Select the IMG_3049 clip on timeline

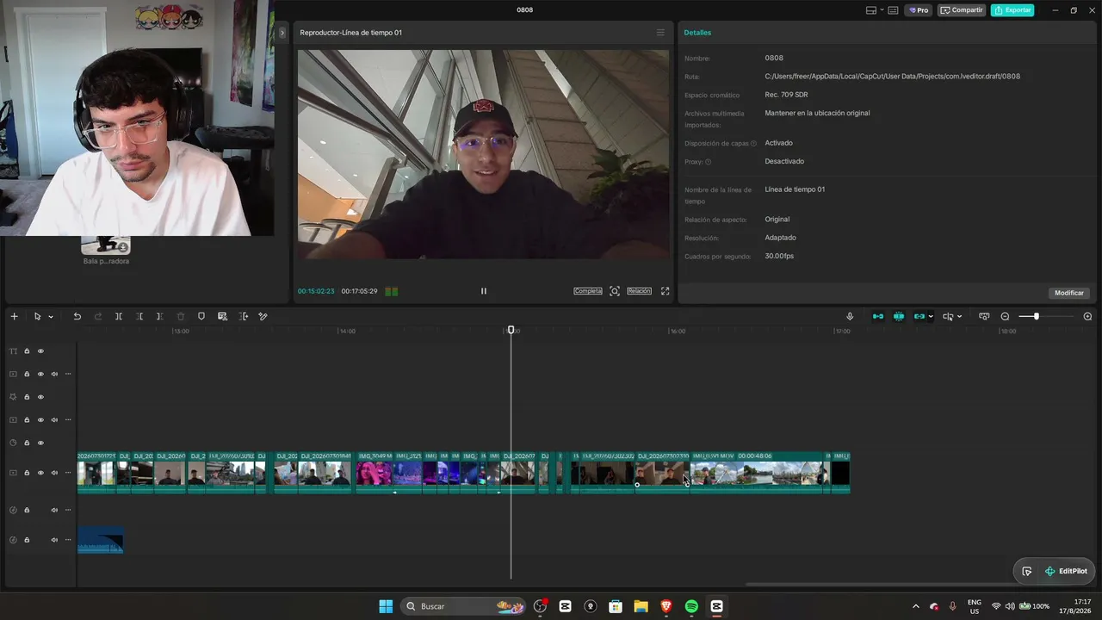[375, 473]
